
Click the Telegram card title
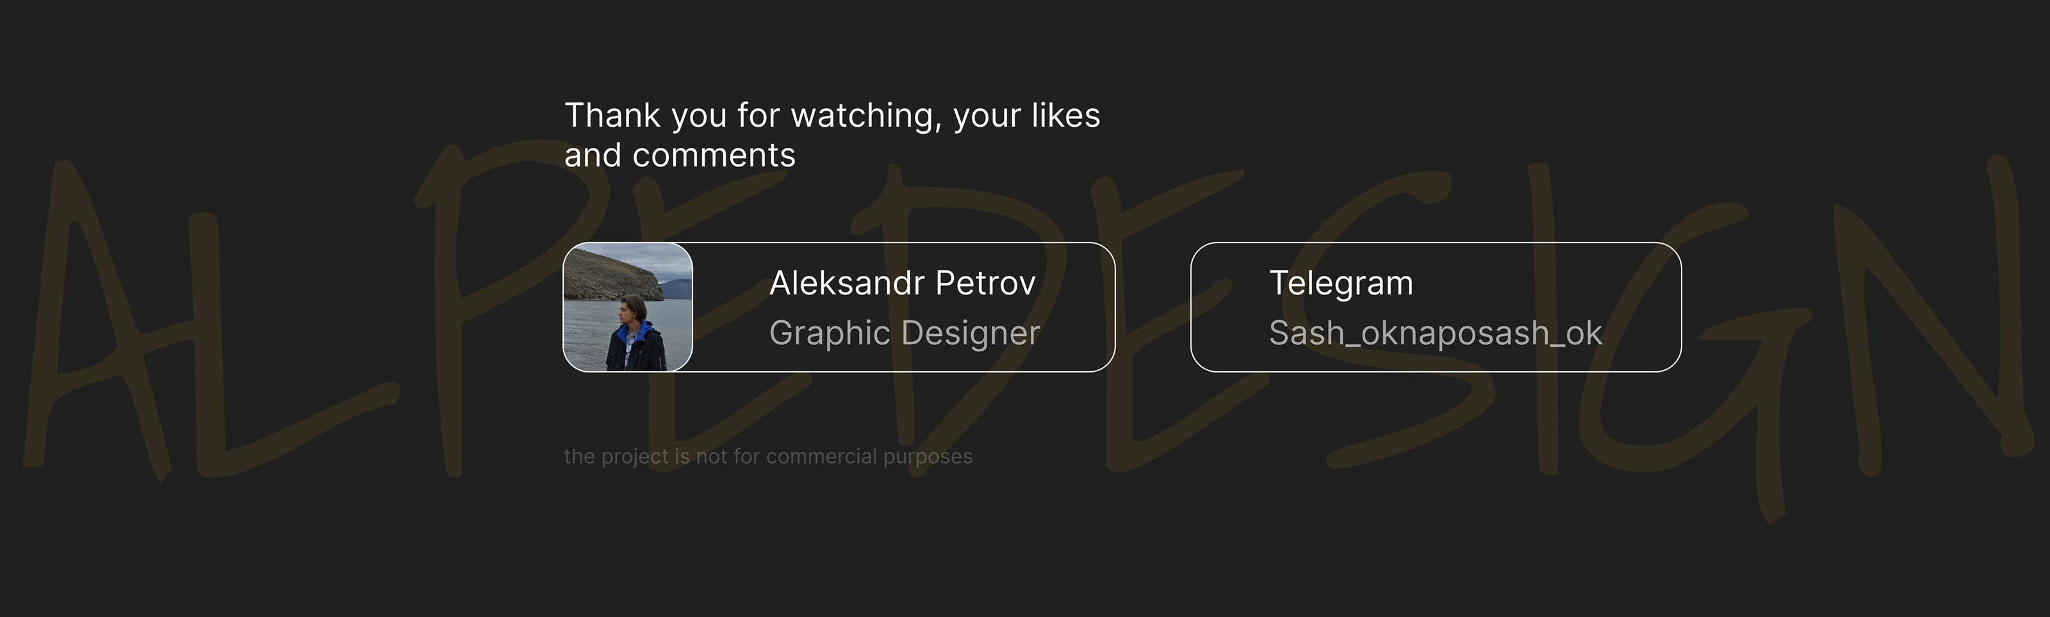1341,283
